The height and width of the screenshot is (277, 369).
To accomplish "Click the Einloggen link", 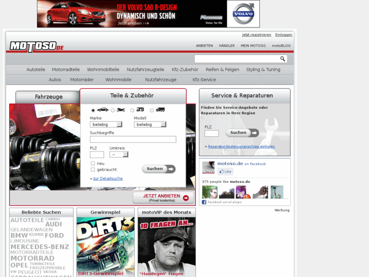I will click(x=284, y=35).
